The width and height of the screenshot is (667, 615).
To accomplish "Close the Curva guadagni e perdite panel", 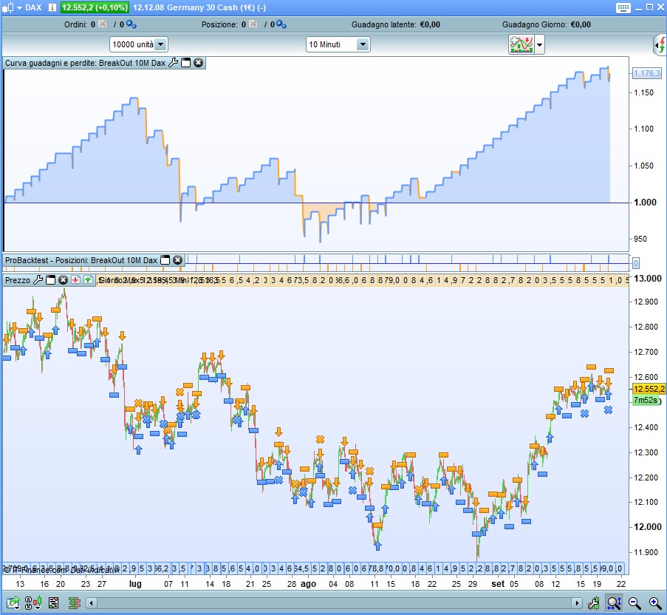I will 198,63.
